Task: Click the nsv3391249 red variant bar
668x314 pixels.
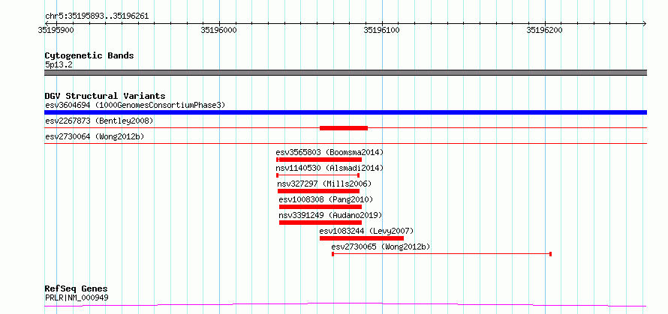Action: pos(320,223)
